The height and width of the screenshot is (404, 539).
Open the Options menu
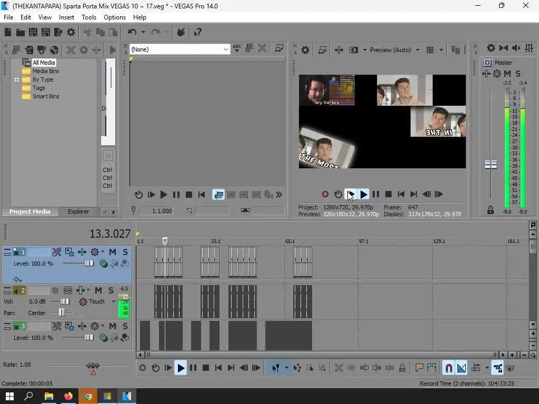point(114,17)
